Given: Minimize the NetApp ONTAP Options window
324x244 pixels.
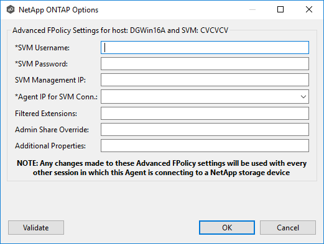Looking at the screenshot, I should click(x=252, y=9).
